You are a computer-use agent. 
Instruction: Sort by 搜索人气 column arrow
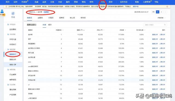click(84, 30)
